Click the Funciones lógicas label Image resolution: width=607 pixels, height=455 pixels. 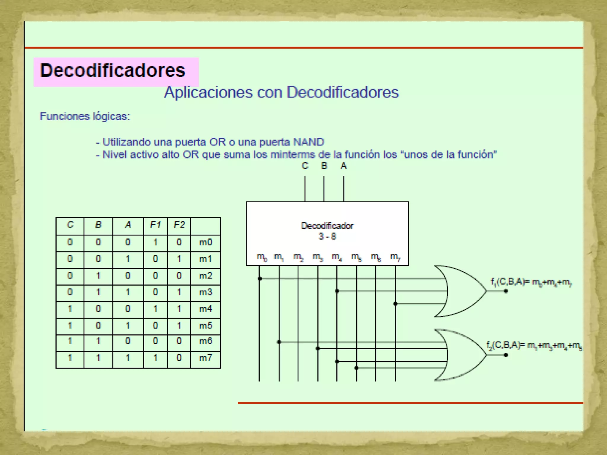(85, 116)
